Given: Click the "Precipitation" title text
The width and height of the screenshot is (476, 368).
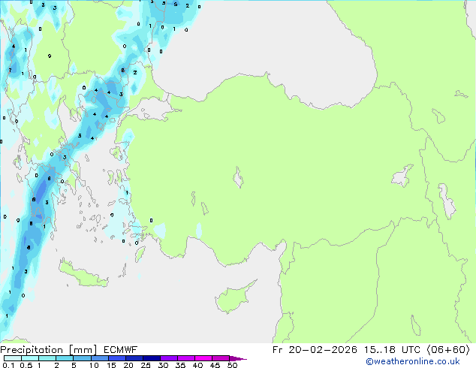Looking at the screenshot, I should click(32, 350).
